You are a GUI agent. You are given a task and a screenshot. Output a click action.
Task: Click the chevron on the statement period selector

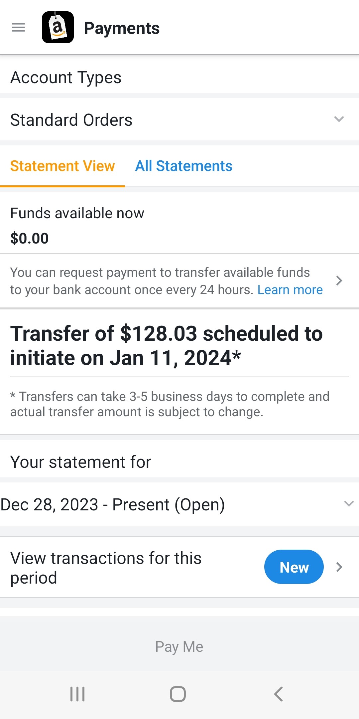pyautogui.click(x=349, y=504)
